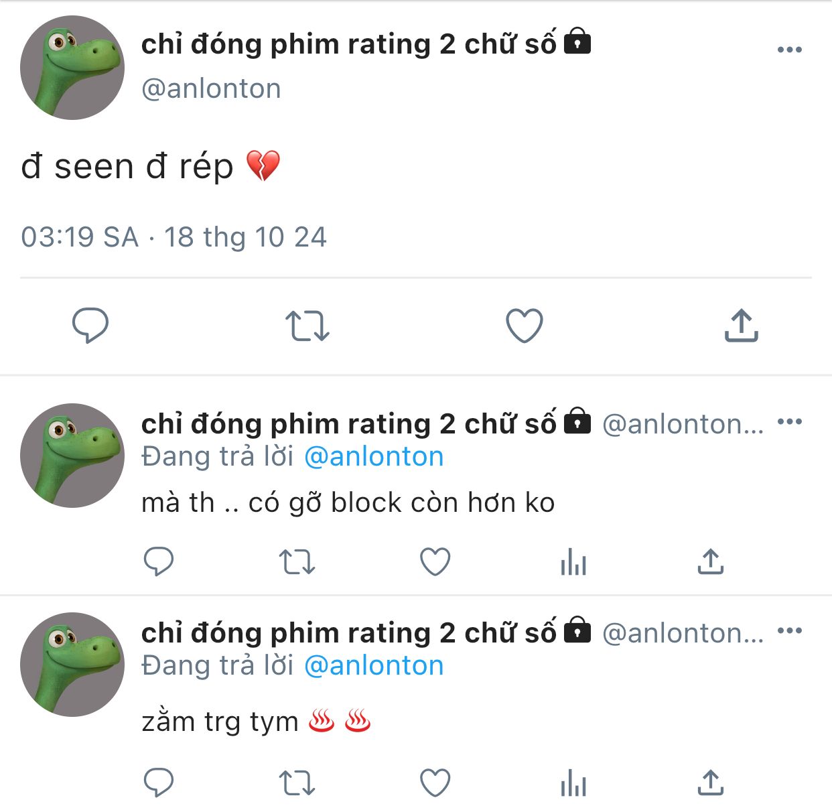View analytics for the "có gỡ block" tweet

(573, 561)
